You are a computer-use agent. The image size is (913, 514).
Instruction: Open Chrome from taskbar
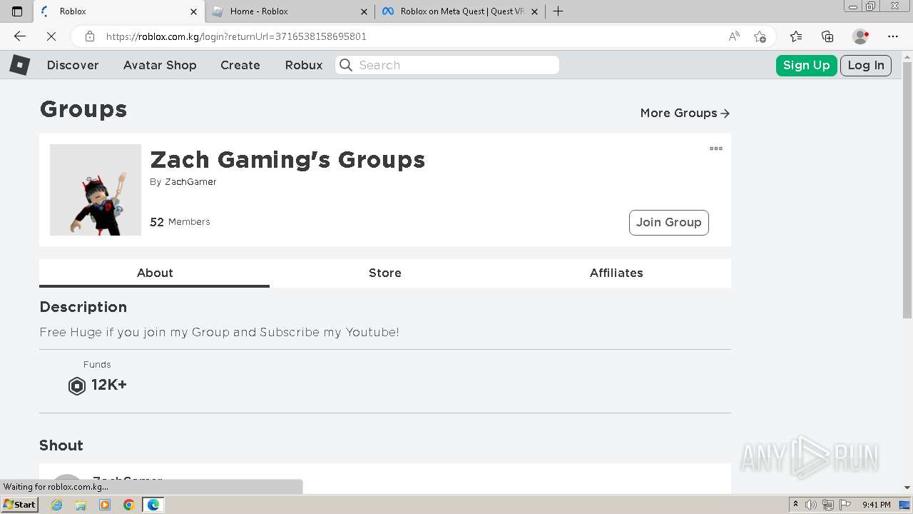129,505
